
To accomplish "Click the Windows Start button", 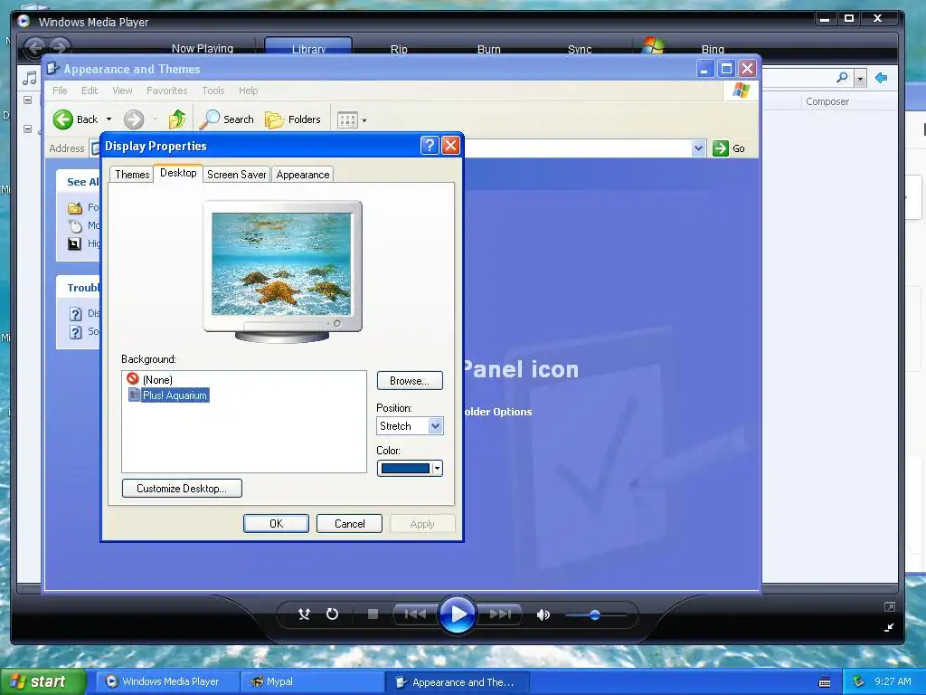I will tap(42, 681).
